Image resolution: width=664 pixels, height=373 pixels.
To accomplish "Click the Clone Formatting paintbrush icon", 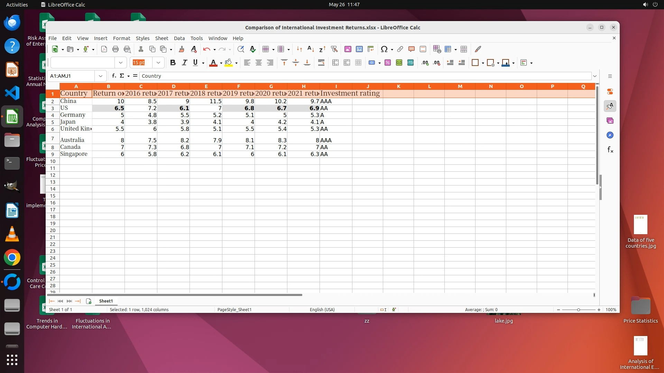I will coord(181,49).
